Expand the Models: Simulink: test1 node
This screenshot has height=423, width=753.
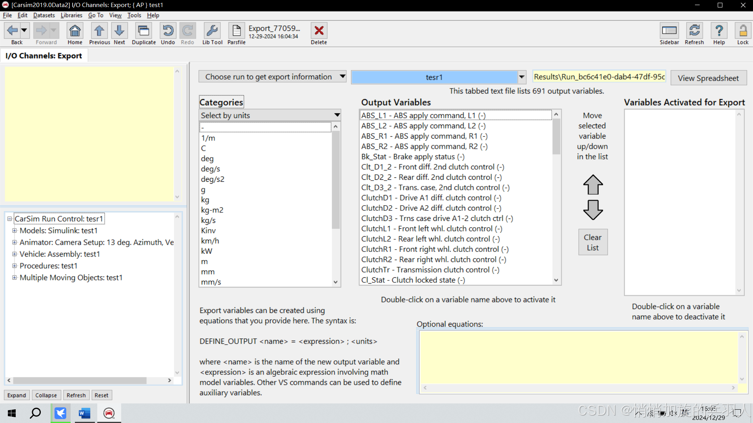[15, 231]
